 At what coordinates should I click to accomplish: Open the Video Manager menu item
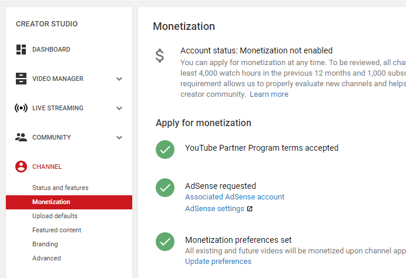[58, 79]
